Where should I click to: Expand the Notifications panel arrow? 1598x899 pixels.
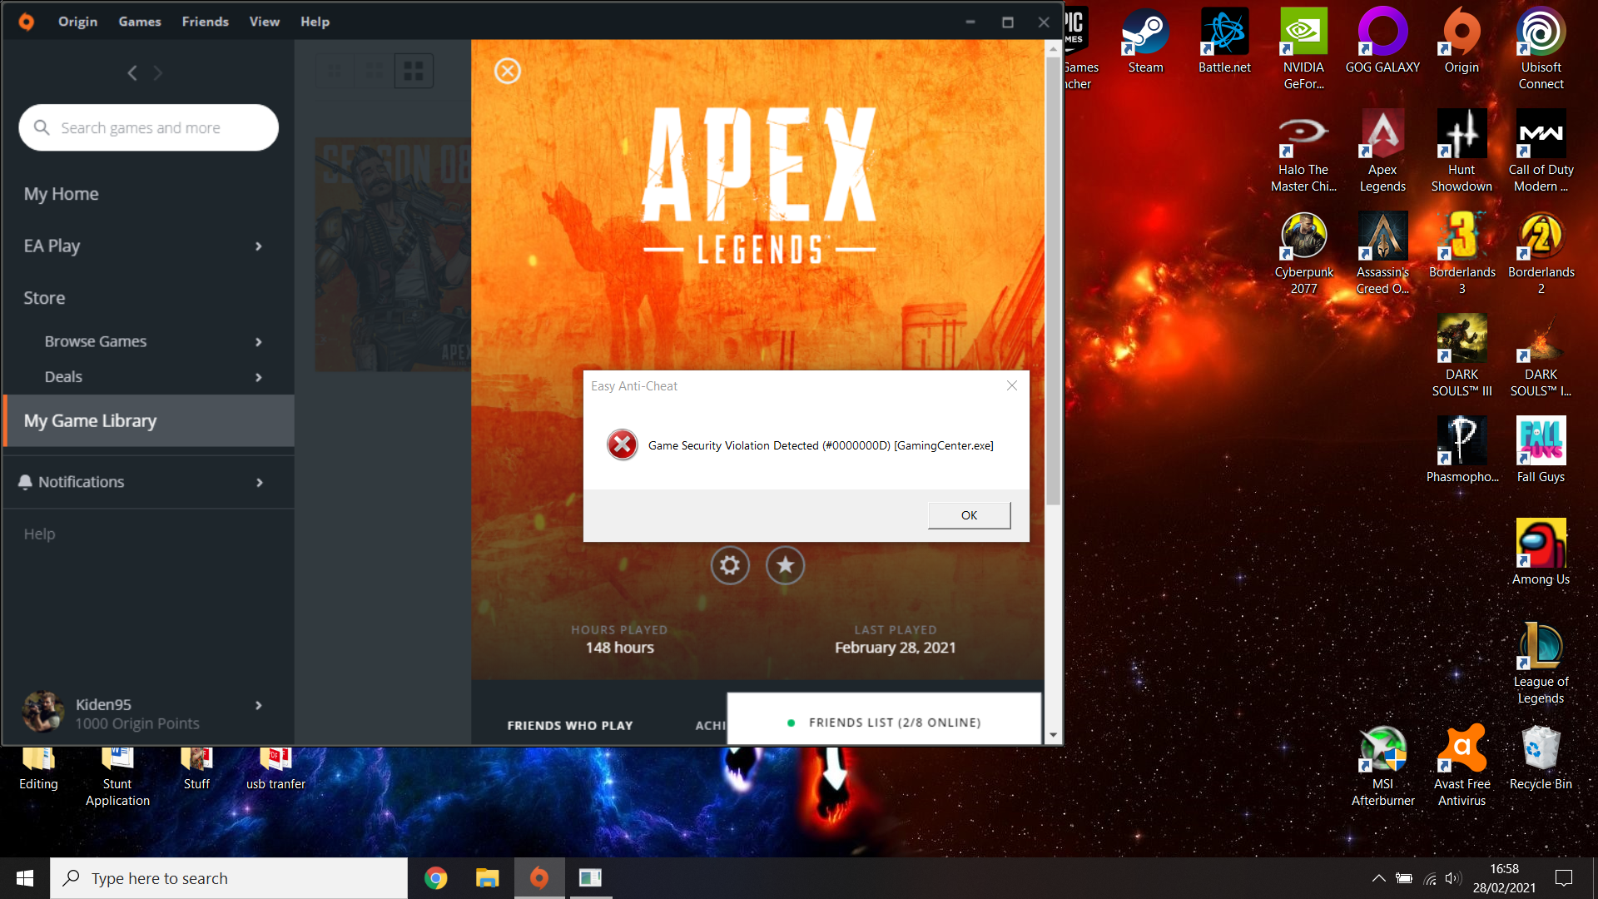(x=260, y=483)
